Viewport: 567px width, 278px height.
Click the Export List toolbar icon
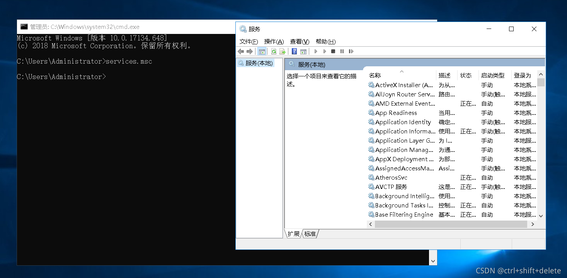282,51
